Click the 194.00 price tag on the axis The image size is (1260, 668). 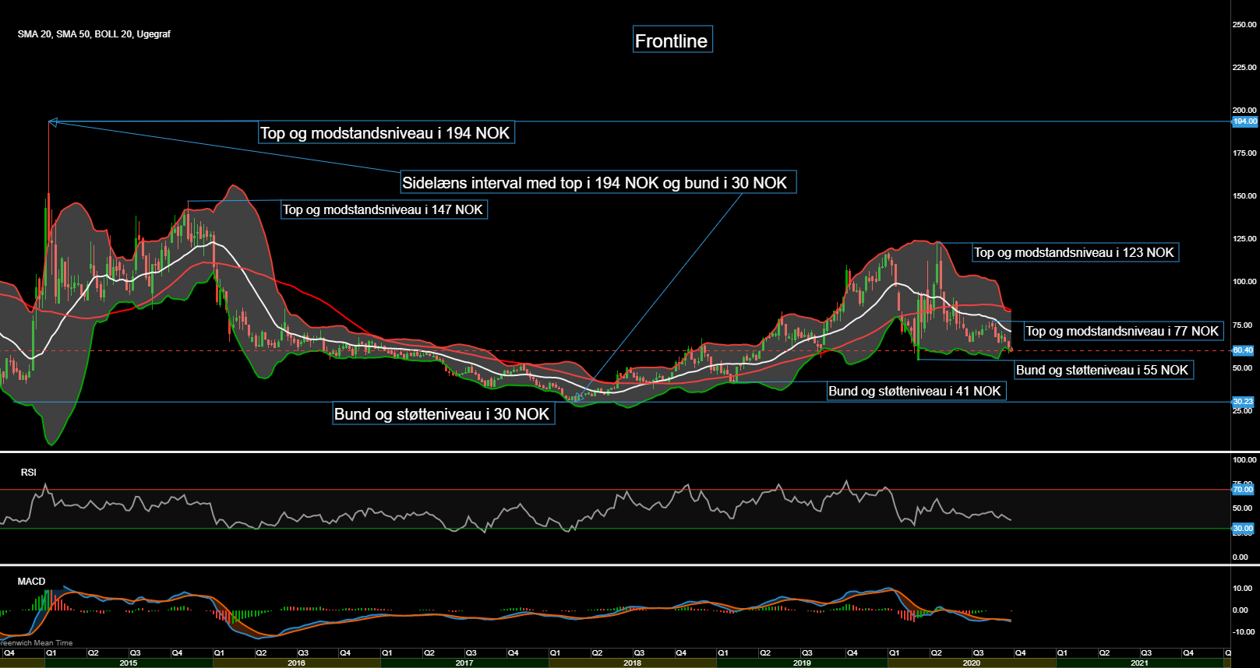(1244, 121)
